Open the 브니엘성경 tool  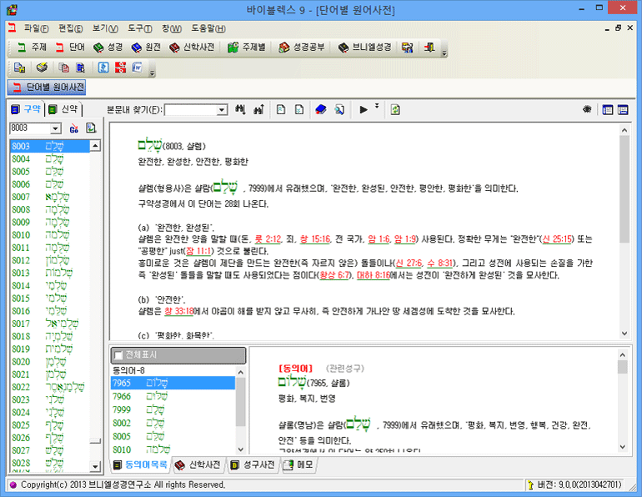pos(364,48)
